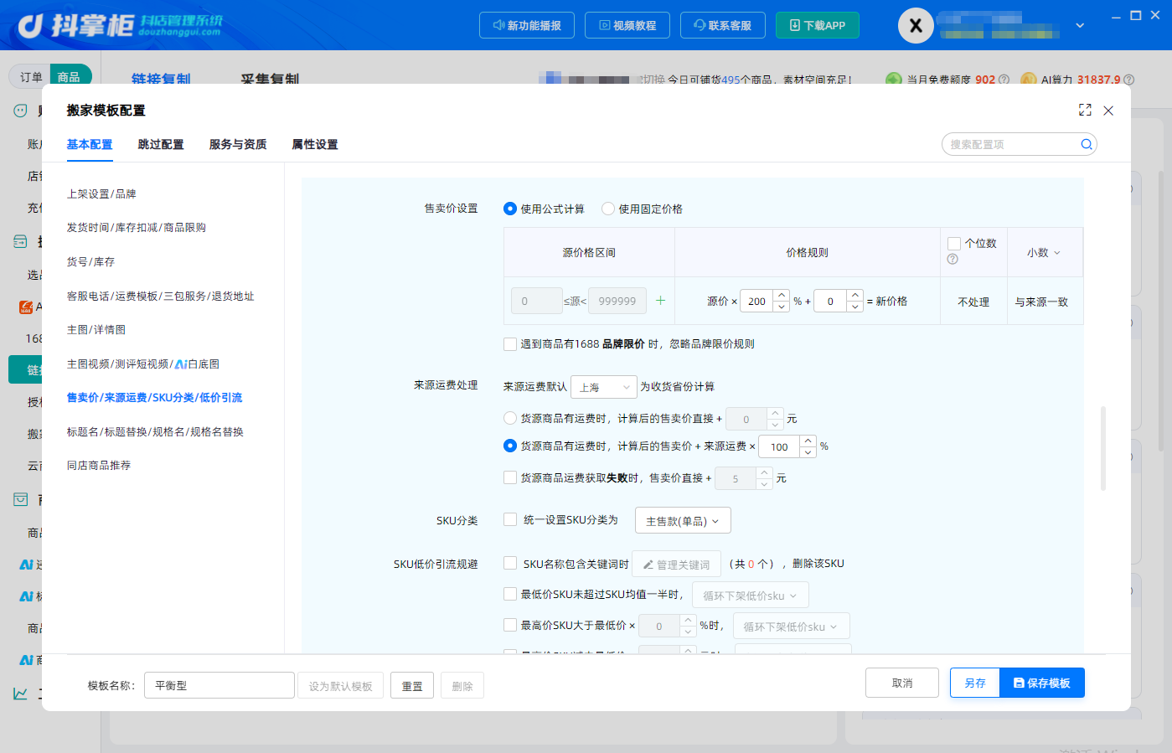Open 循环下架低价sku dropdown after SKU均值一半时

click(x=751, y=596)
